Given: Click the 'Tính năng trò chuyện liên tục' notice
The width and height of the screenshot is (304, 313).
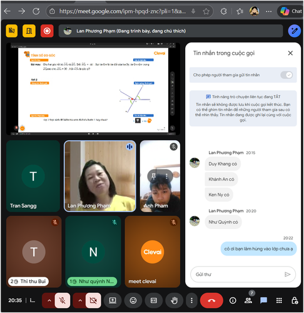Looking at the screenshot, I should tap(243, 108).
